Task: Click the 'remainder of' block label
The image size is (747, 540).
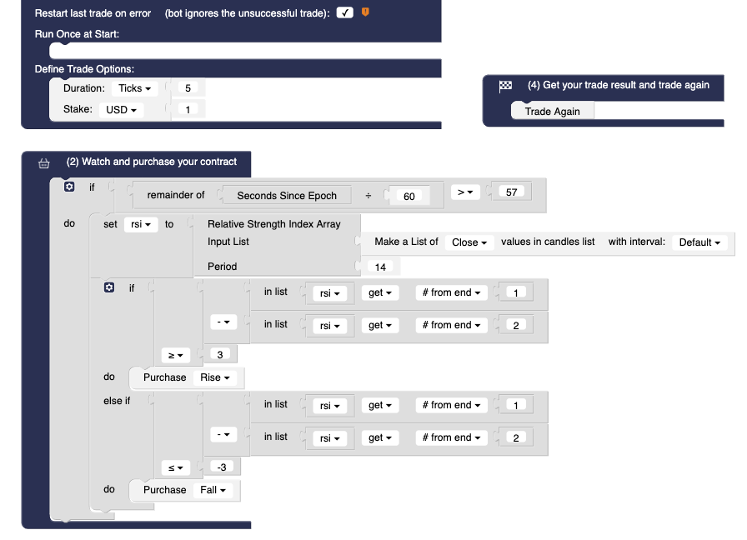Action: (176, 195)
